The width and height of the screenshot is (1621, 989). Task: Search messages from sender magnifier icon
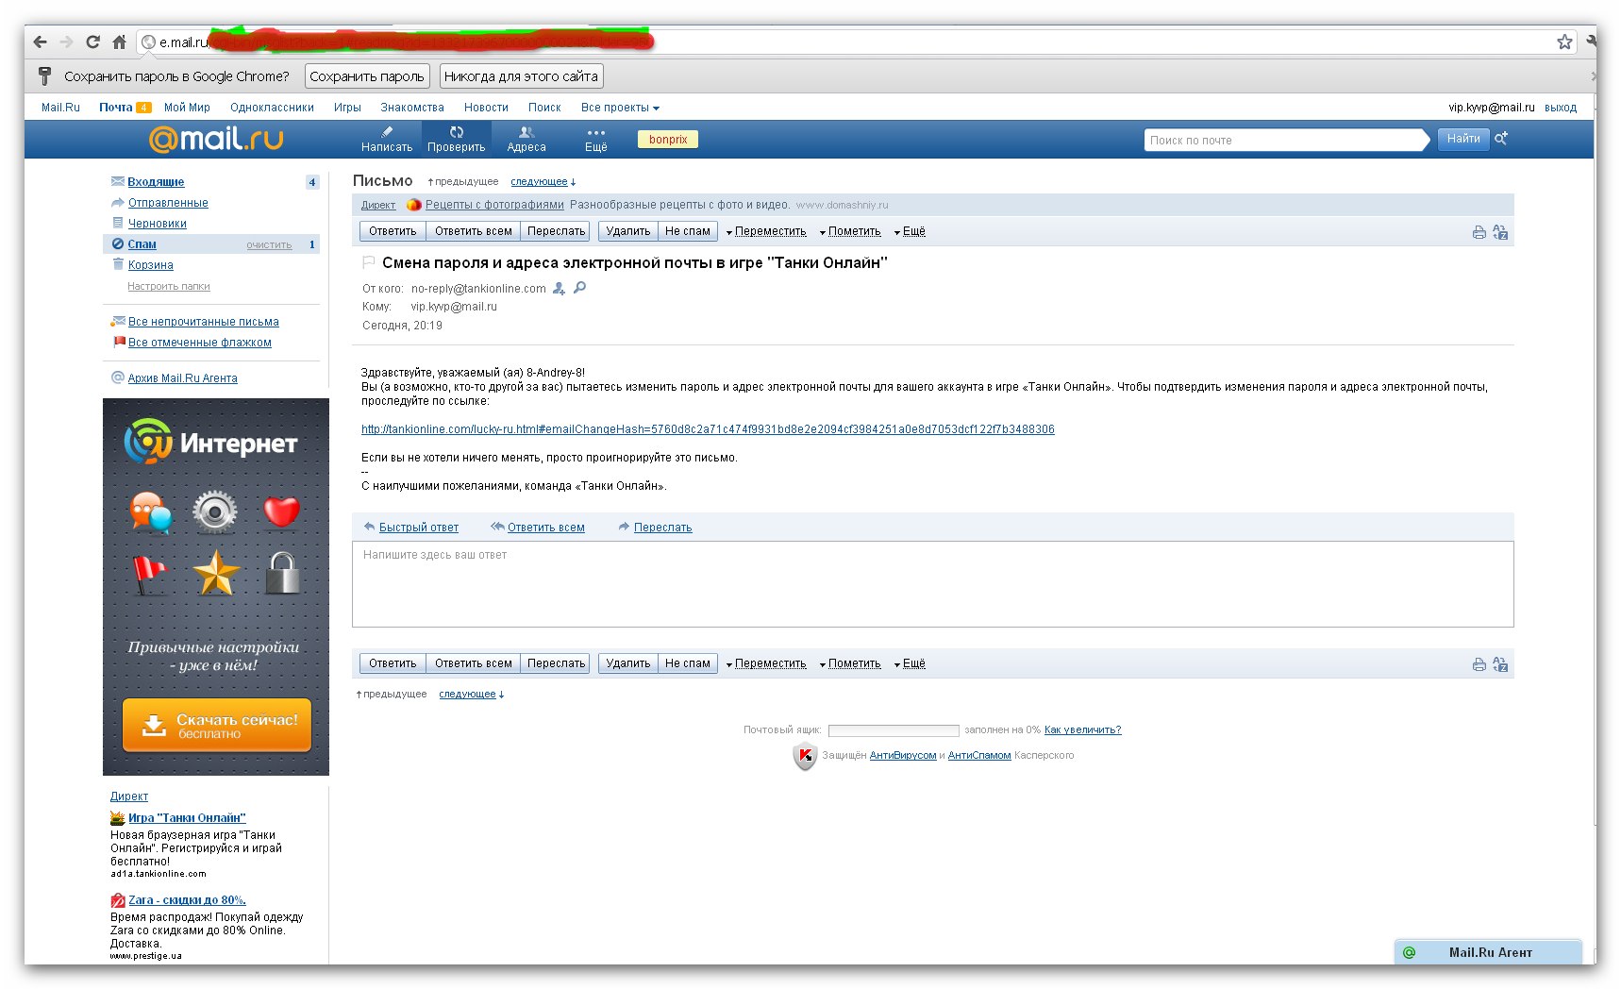point(579,288)
